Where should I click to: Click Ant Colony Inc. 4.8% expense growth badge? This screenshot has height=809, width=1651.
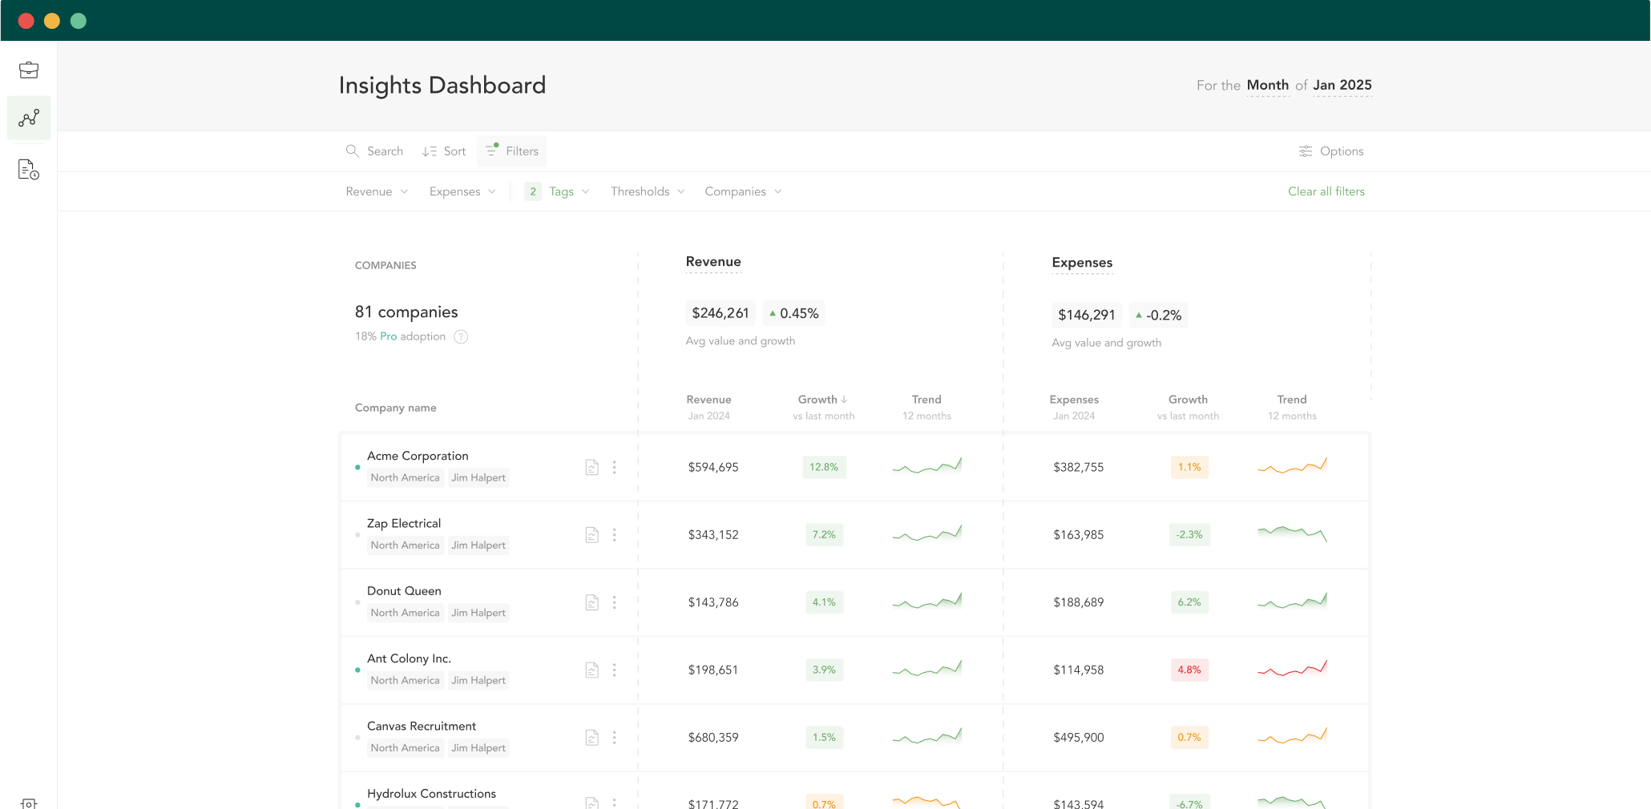tap(1189, 670)
